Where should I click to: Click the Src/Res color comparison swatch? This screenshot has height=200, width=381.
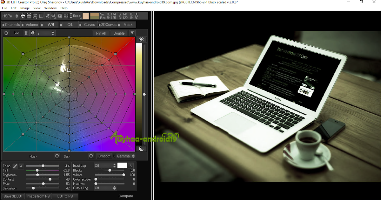pos(95,16)
